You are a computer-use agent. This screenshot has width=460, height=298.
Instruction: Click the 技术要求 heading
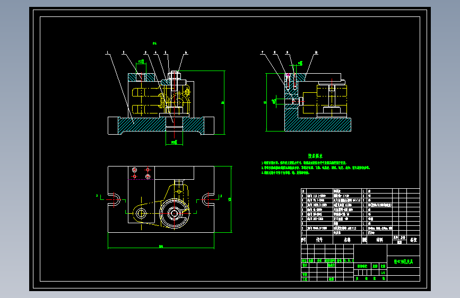click(315, 156)
